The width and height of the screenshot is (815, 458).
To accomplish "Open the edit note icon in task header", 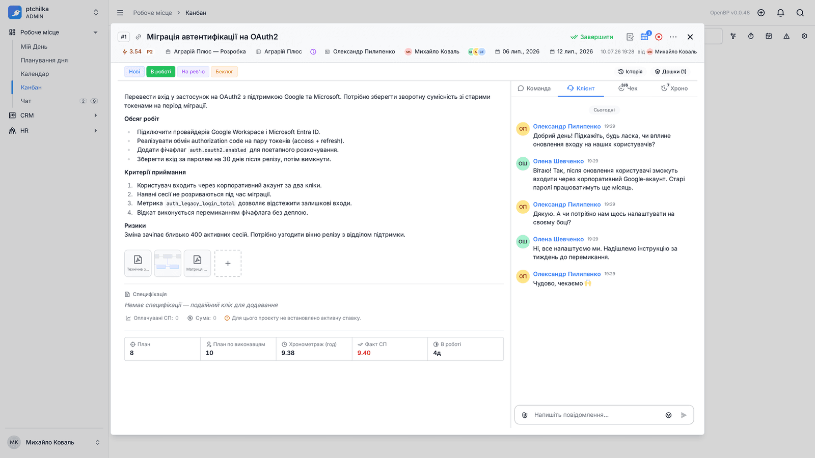I will [630, 37].
